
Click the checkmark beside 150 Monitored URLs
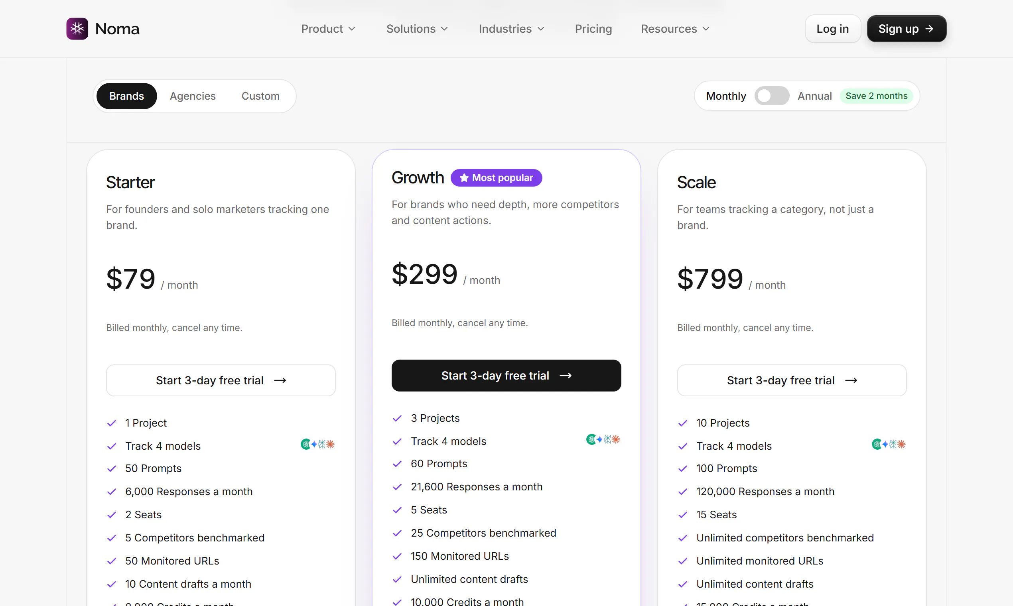(397, 556)
